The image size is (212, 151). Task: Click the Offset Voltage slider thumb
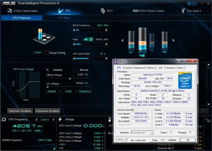tap(70, 78)
